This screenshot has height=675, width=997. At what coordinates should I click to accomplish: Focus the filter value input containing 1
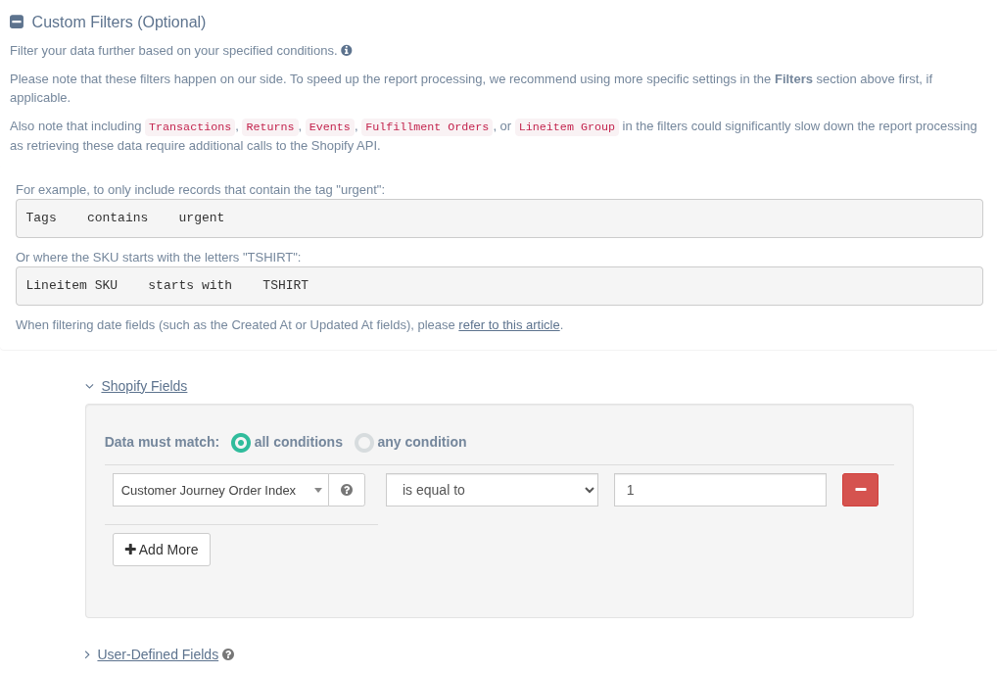(x=720, y=490)
